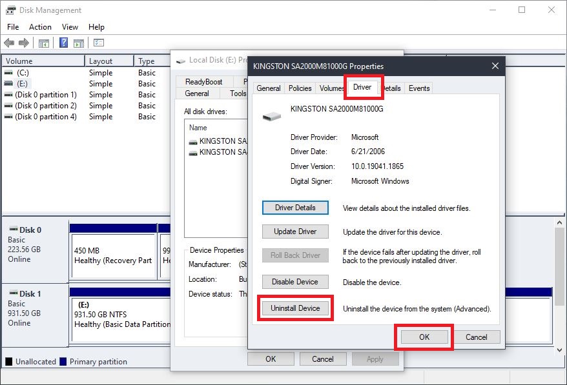Open the View menu

point(69,26)
